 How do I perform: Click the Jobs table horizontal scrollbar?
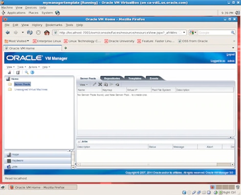(x=155, y=164)
